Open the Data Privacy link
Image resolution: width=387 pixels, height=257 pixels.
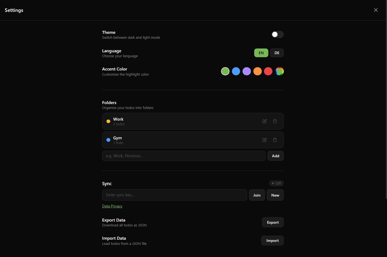(x=112, y=206)
